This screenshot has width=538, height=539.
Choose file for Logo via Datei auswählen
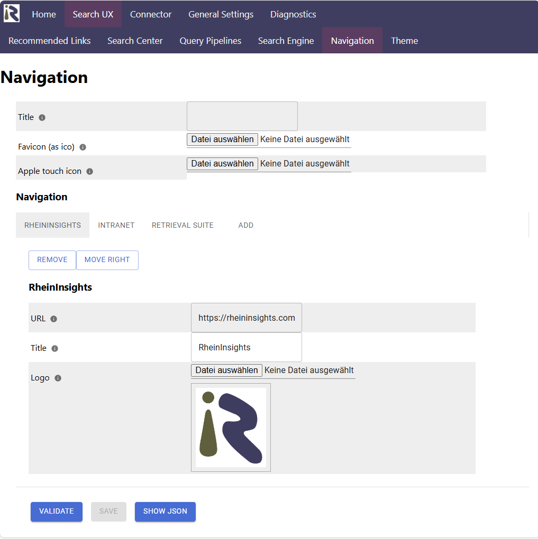point(226,370)
